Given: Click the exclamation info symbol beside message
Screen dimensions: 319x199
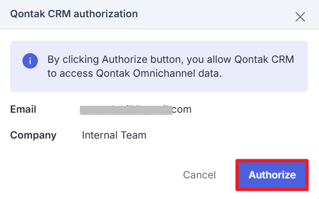Looking at the screenshot, I should pos(30,61).
